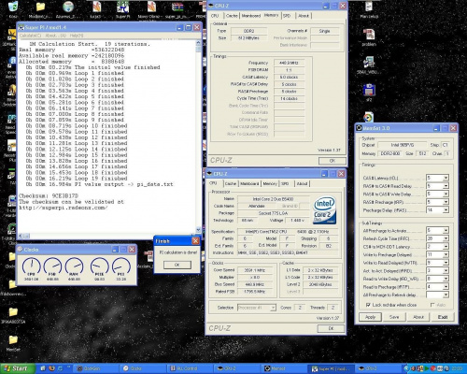The height and width of the screenshot is (374, 467).
Task: Click Super PI vertical scrollbar down arrow
Action: pyautogui.click(x=198, y=230)
